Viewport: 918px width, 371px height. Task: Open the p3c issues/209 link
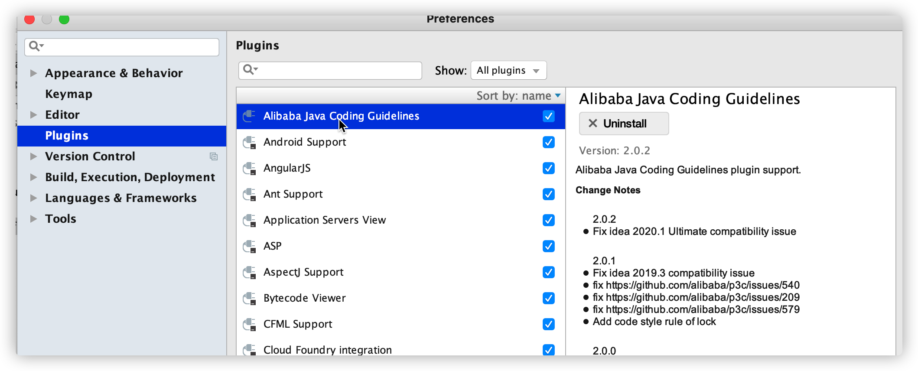coord(703,297)
